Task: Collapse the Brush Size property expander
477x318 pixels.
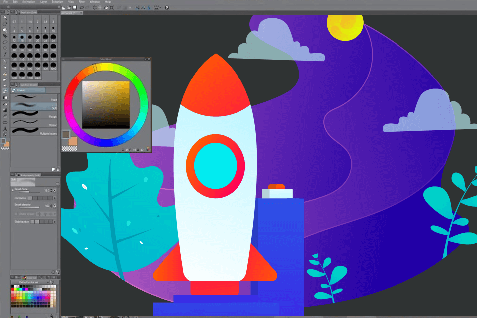Action: [12, 190]
